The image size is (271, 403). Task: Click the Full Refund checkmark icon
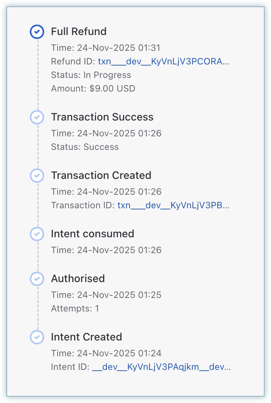(x=37, y=32)
